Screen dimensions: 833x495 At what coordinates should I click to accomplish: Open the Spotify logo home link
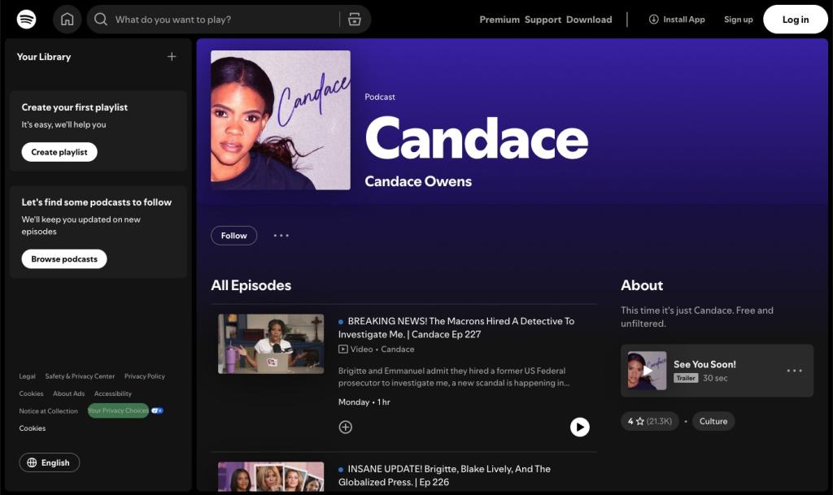pyautogui.click(x=27, y=19)
